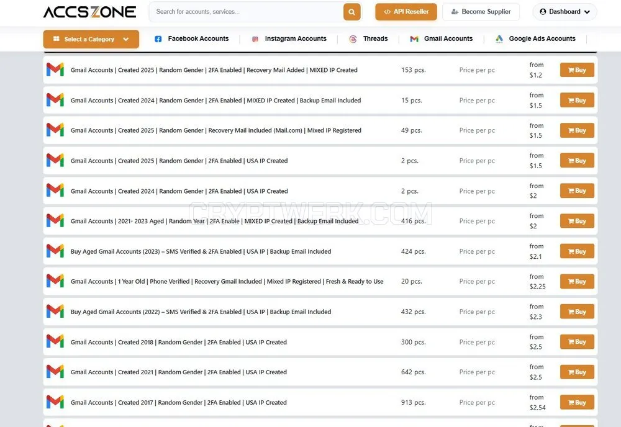Buy Created 2017 USA IP listing

tap(577, 402)
